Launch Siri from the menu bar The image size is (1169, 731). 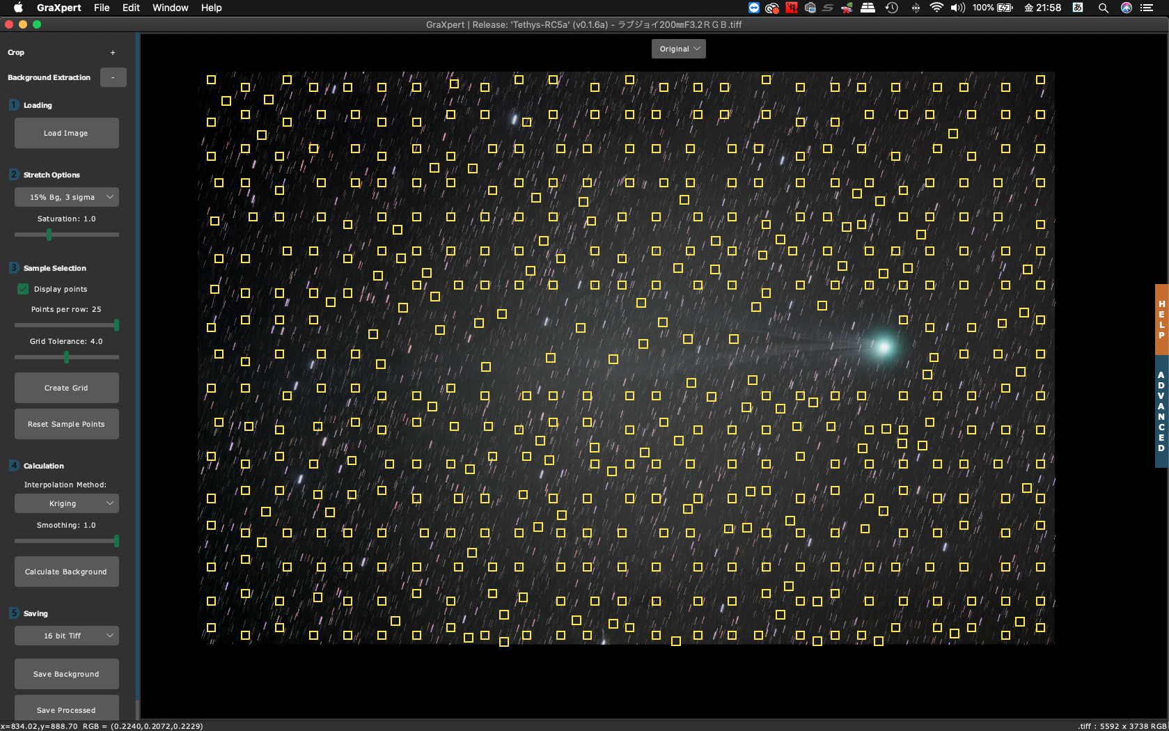1126,8
